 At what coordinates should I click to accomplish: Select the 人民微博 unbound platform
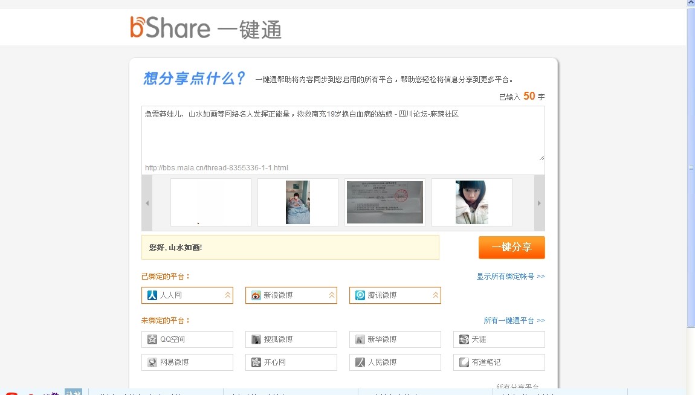(x=395, y=362)
